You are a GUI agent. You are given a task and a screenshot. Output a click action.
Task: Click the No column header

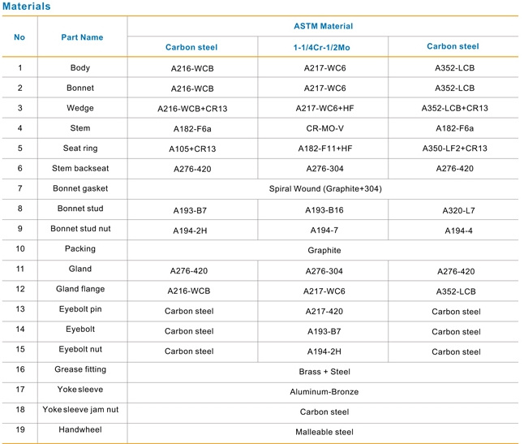pos(19,37)
